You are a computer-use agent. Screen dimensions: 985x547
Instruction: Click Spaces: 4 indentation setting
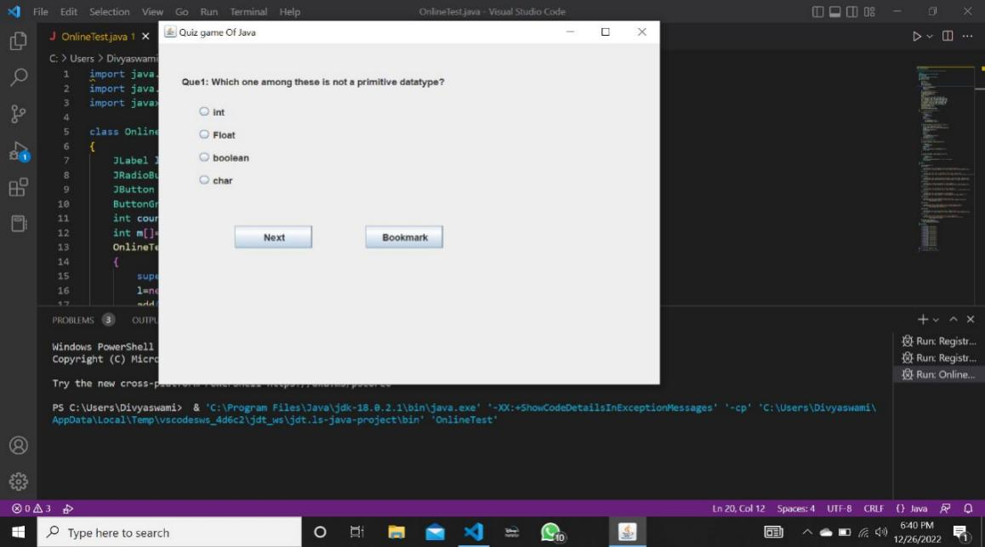795,508
